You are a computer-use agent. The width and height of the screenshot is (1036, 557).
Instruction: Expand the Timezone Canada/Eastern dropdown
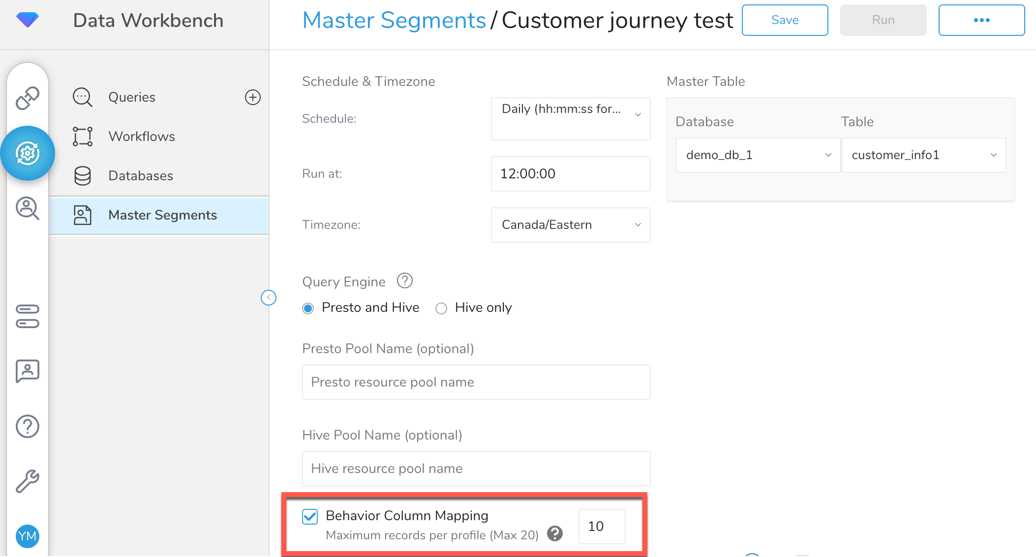571,225
